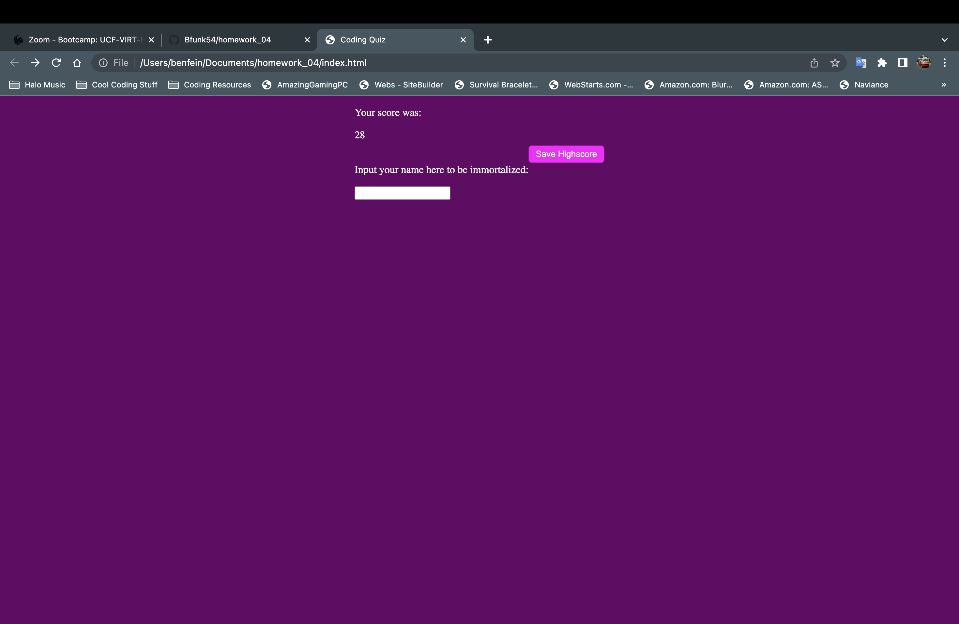Click the name input field
959x624 pixels.
click(402, 193)
